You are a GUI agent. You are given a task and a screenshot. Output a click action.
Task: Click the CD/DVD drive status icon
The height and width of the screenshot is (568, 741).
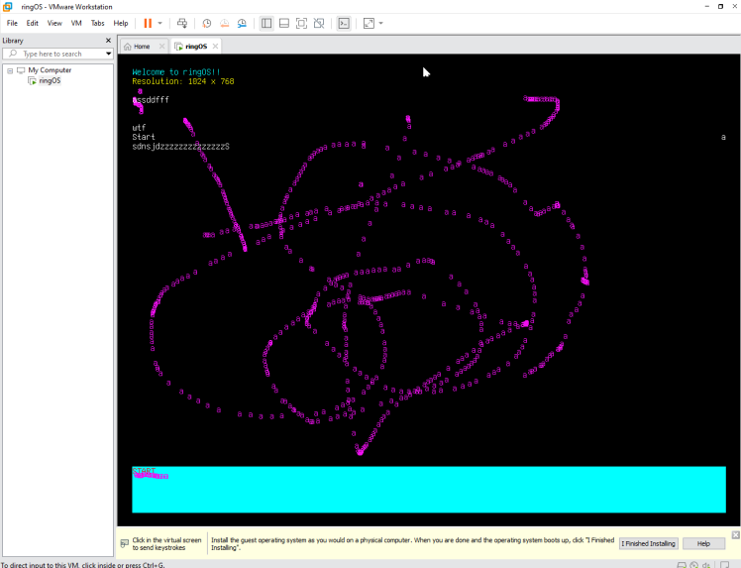(693, 565)
